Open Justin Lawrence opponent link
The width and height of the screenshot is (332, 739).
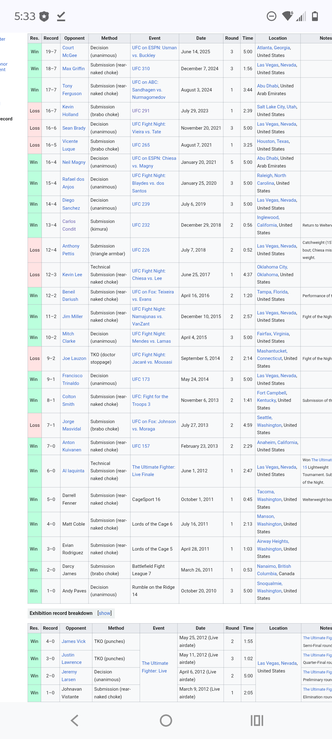point(72,659)
